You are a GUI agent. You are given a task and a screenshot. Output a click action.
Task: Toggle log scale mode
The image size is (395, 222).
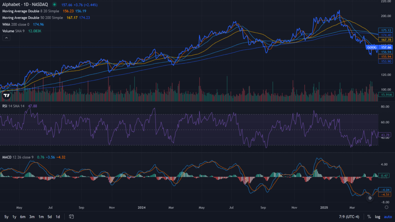click(x=378, y=217)
